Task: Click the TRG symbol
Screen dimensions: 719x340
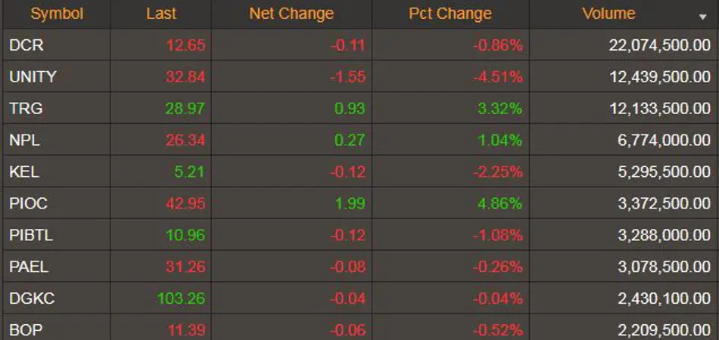Action: [x=26, y=108]
